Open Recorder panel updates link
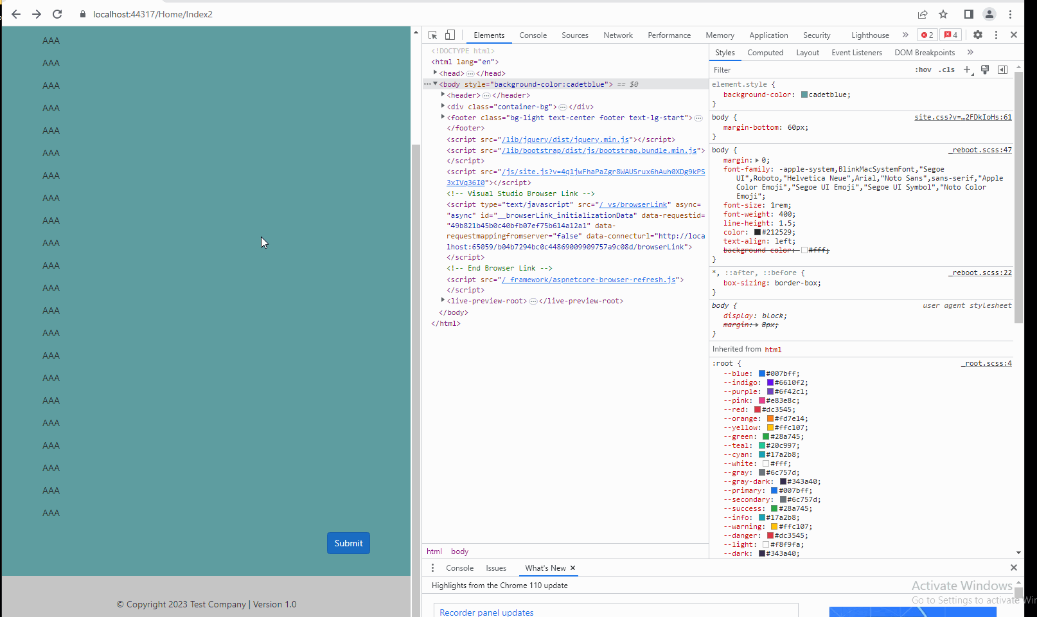 (x=486, y=612)
